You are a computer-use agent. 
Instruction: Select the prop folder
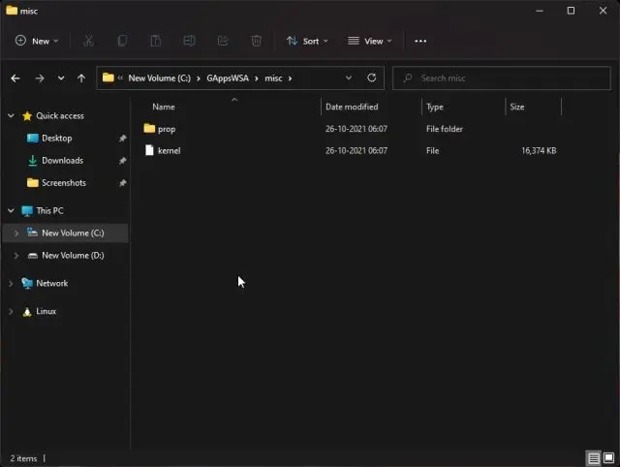pos(166,129)
